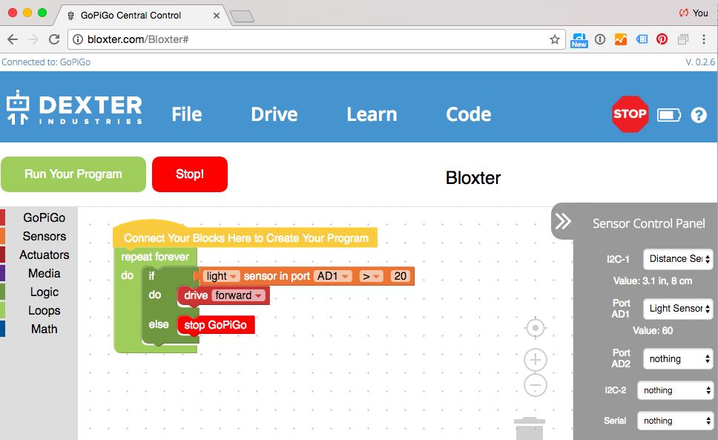Click the trash can icon
This screenshot has width=718, height=440.
(x=529, y=430)
